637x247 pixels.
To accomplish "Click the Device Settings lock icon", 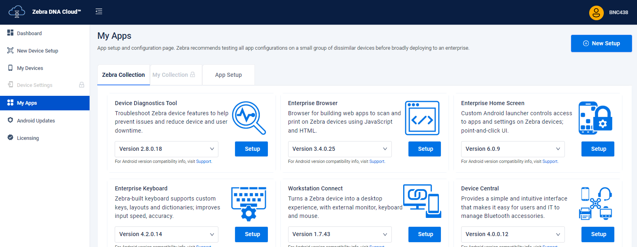I will pos(81,85).
